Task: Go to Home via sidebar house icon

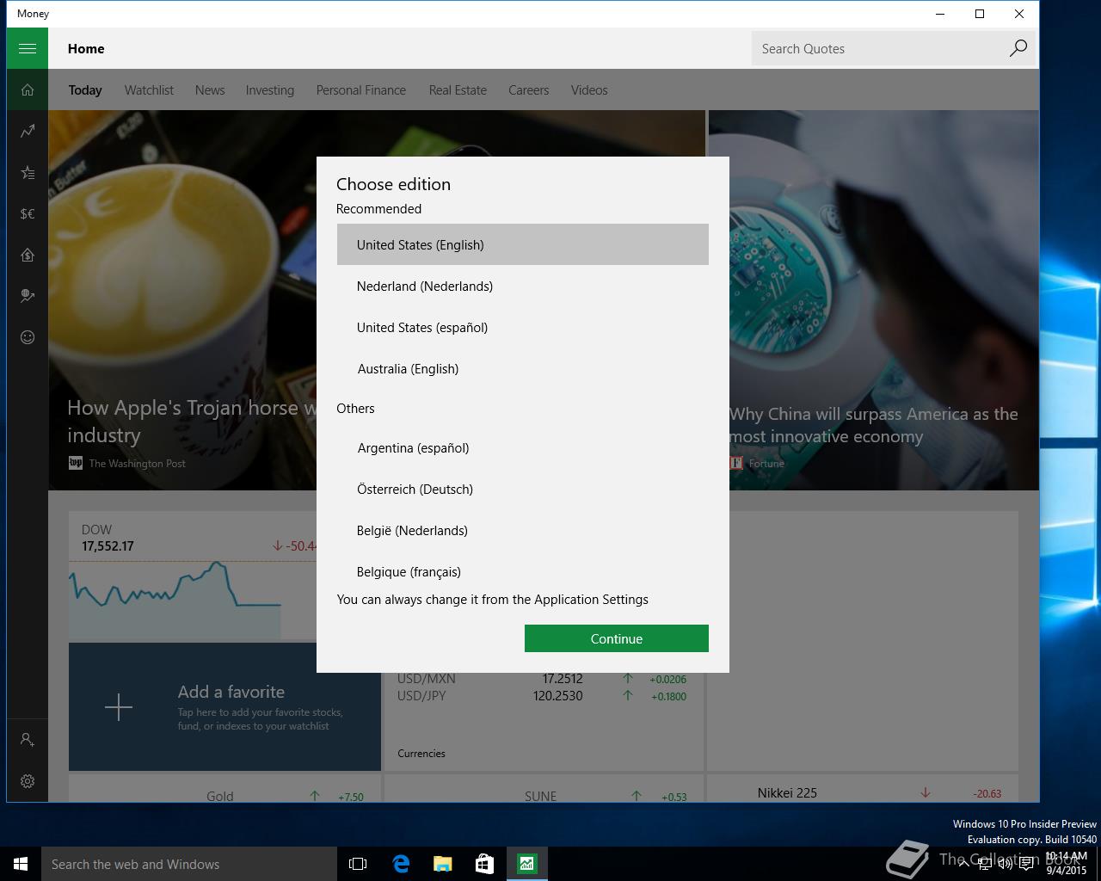Action: (x=28, y=89)
